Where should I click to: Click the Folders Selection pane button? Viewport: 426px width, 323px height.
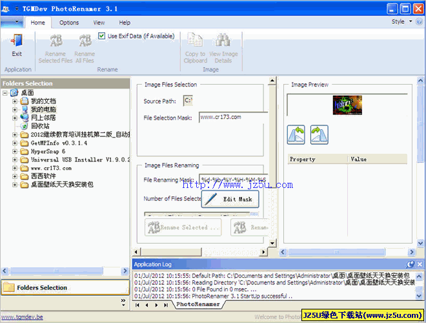[x=65, y=287]
